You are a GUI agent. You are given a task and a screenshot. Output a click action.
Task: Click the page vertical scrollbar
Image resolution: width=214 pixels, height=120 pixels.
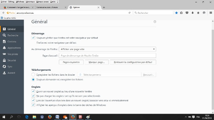[x=213, y=69]
